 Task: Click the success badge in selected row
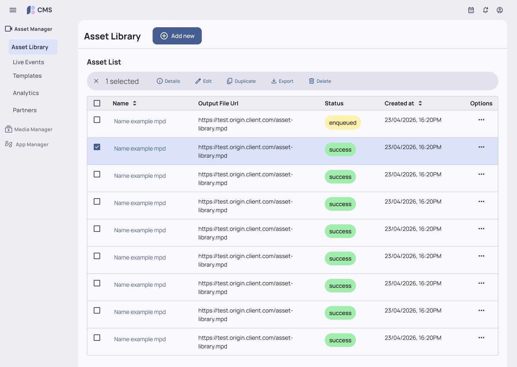point(340,149)
